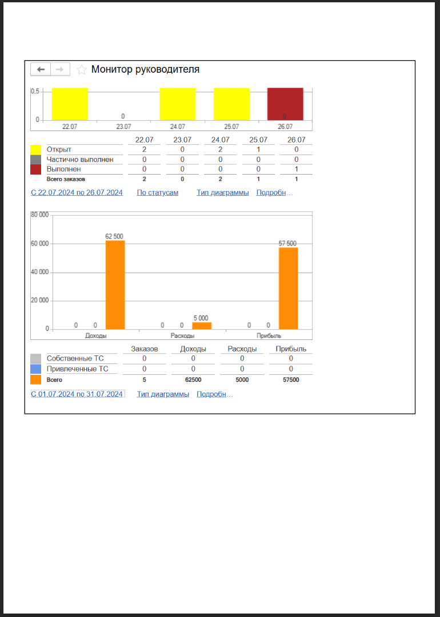Click the forward arrow navigation button

point(60,69)
